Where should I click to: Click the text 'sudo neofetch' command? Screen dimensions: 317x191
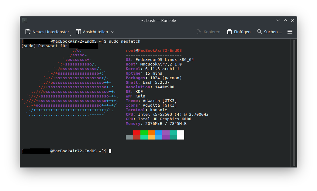point(125,41)
